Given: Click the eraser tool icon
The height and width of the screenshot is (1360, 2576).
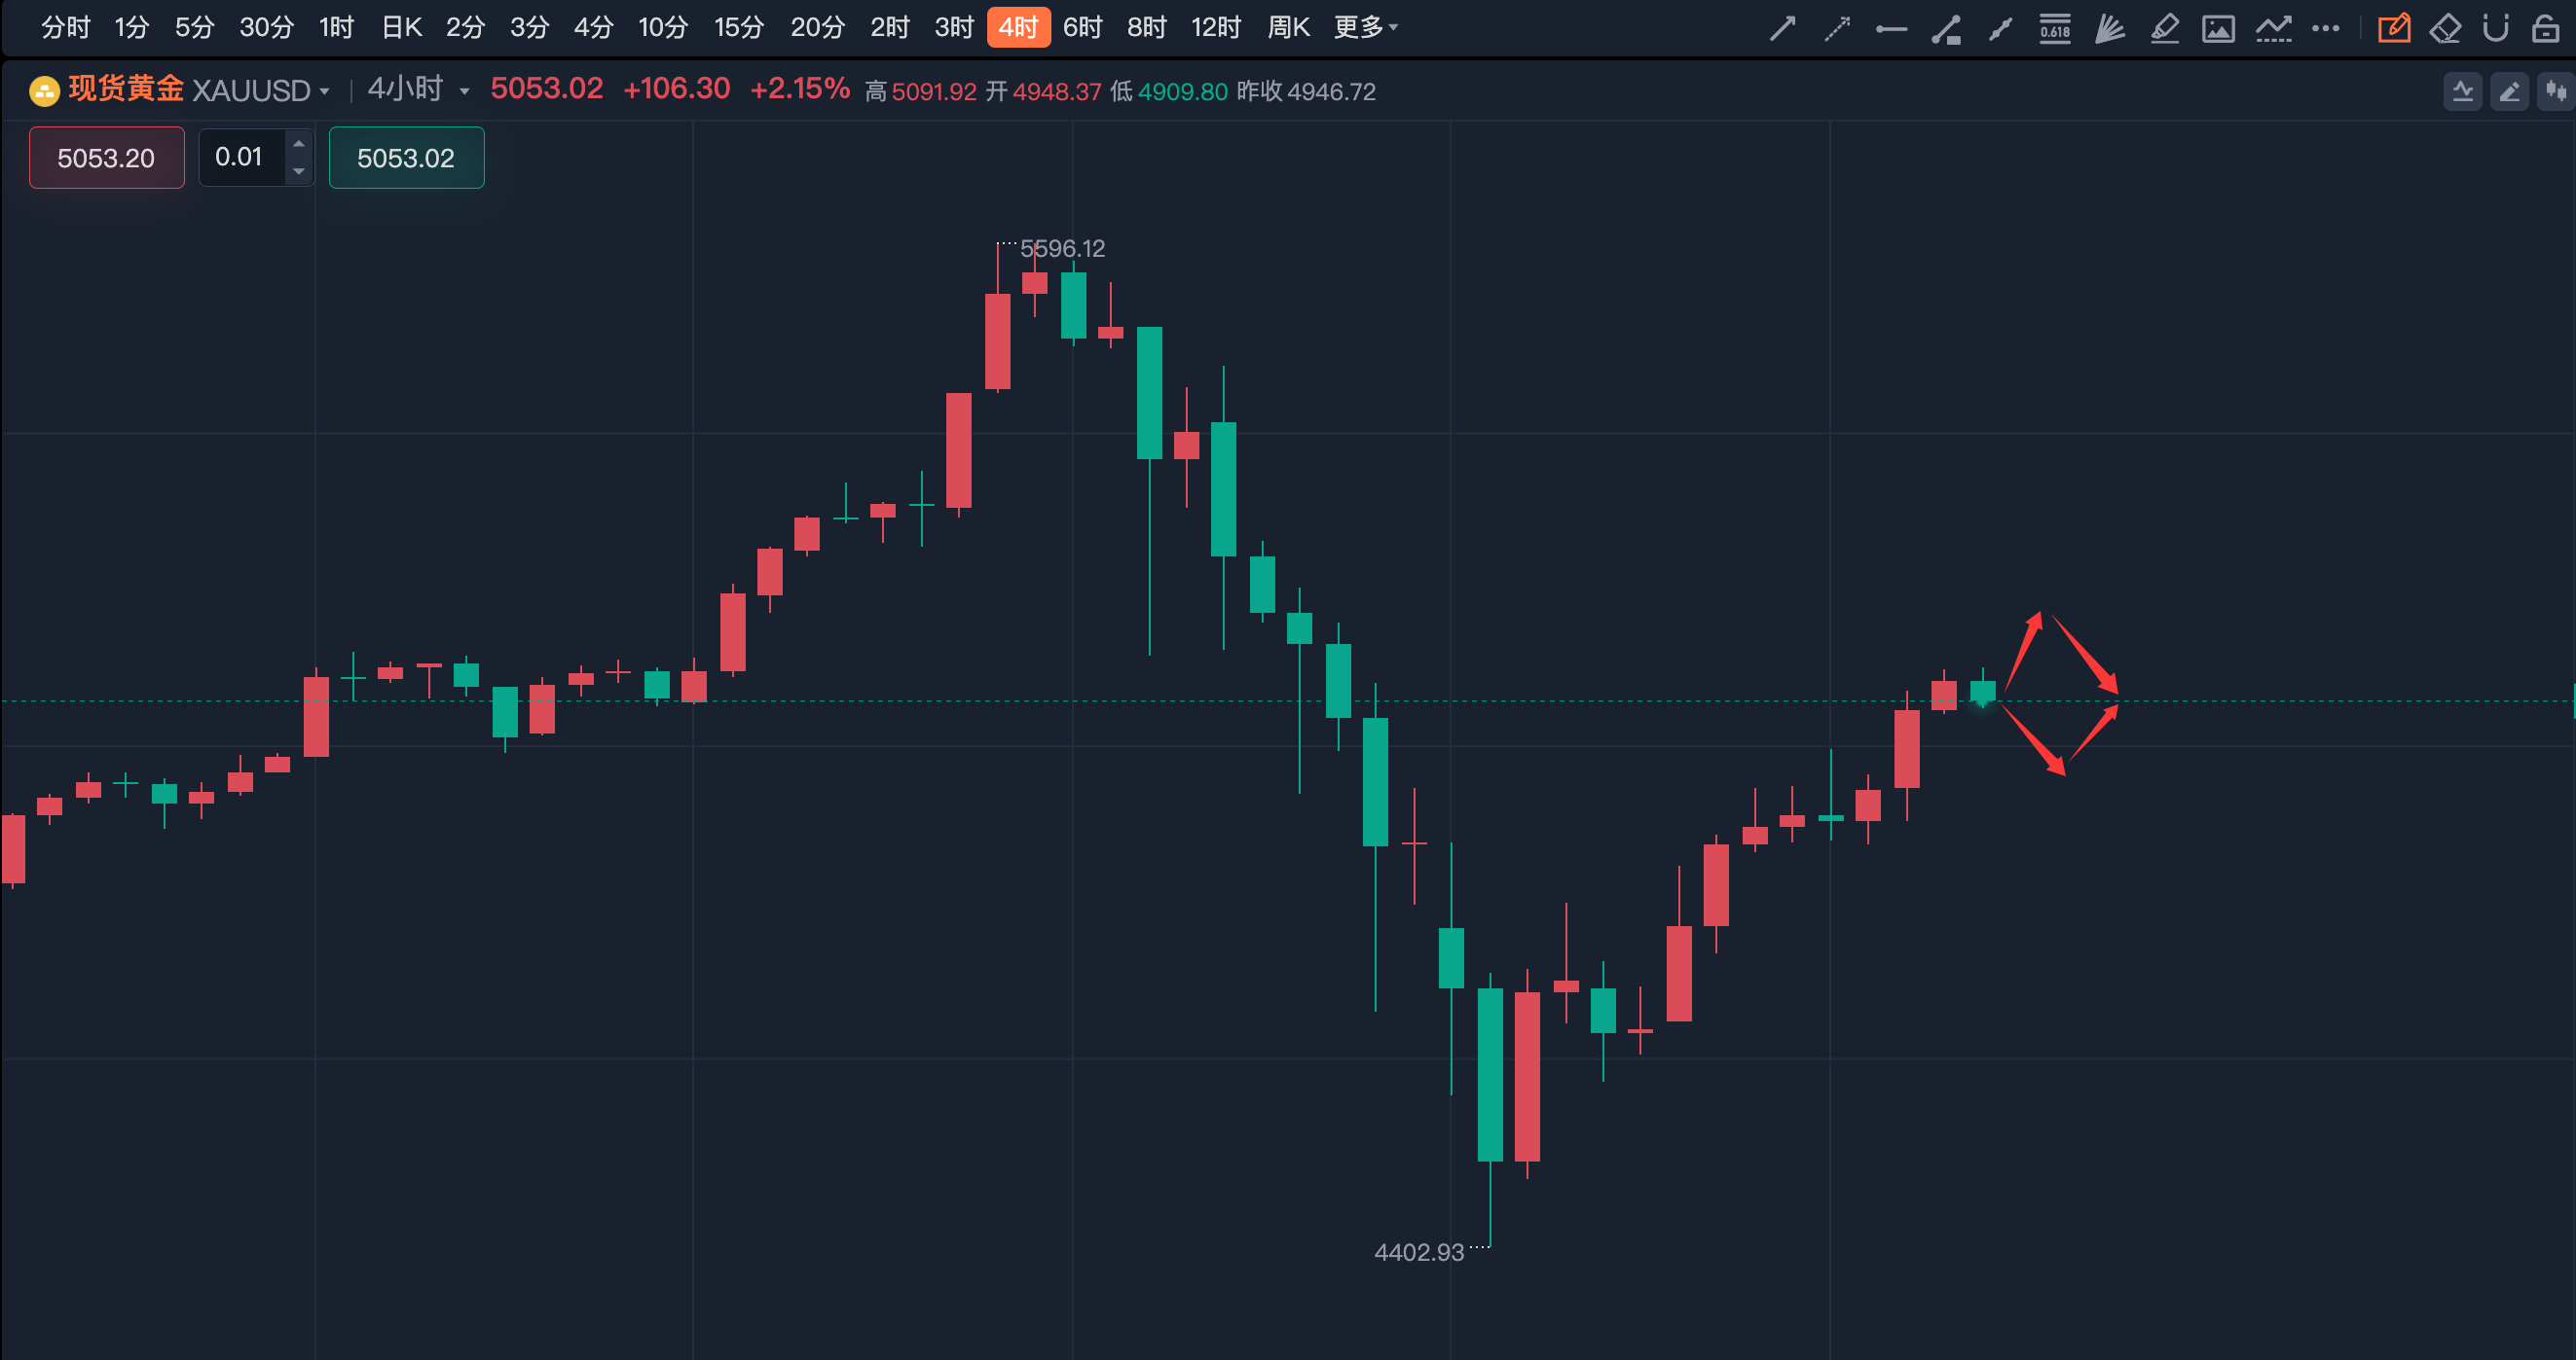Looking at the screenshot, I should pos(2444,28).
